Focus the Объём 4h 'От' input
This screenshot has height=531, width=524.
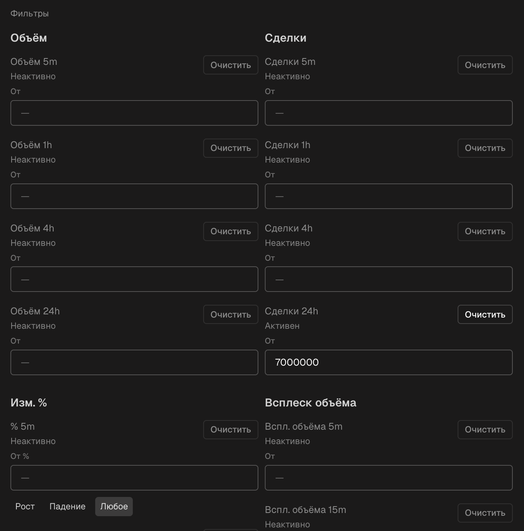pos(134,279)
